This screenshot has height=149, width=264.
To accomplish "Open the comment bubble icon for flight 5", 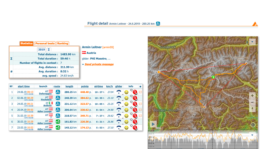I will pos(131,114).
